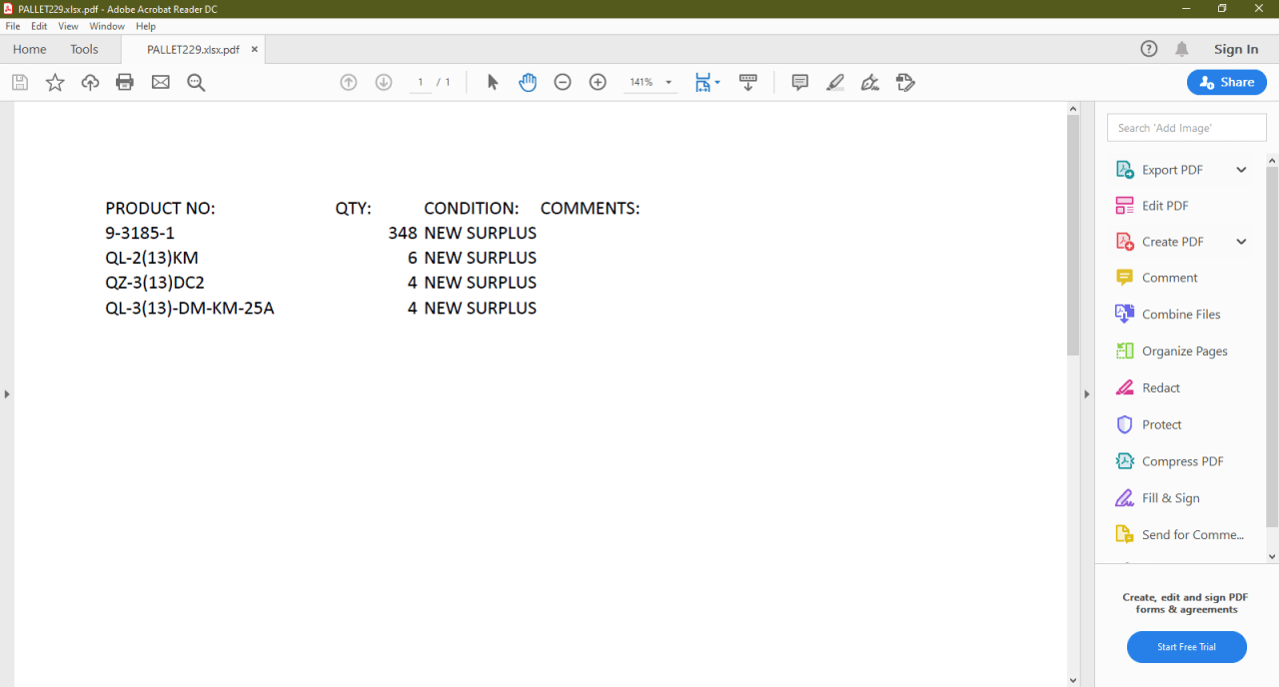The width and height of the screenshot is (1279, 687).
Task: Close the PALLET229.xlsx.pdf tab
Action: point(254,49)
